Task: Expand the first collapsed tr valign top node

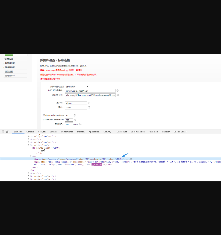Action: click(x=29, y=136)
